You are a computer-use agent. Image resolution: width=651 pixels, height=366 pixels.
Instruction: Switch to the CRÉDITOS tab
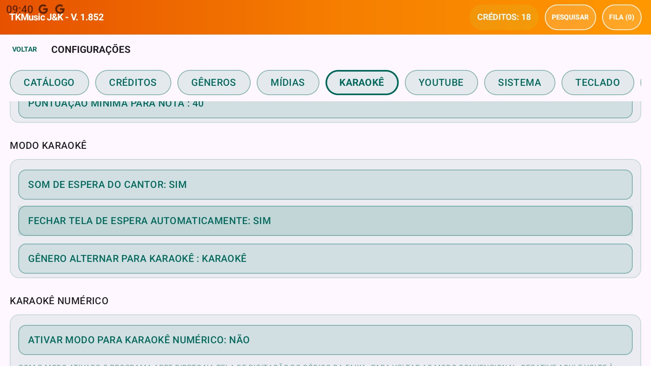coord(133,83)
